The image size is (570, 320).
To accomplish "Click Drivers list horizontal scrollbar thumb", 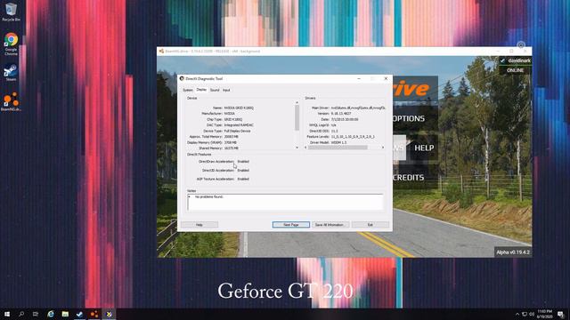I will (x=338, y=148).
